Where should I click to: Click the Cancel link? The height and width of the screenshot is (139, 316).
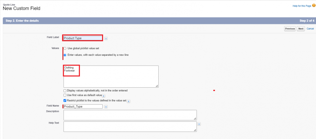[x=310, y=29]
